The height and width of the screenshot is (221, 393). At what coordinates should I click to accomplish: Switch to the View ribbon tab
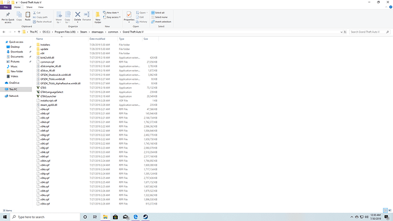click(40, 7)
